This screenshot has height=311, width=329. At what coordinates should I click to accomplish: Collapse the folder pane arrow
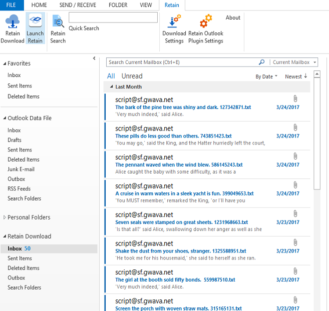click(x=94, y=58)
